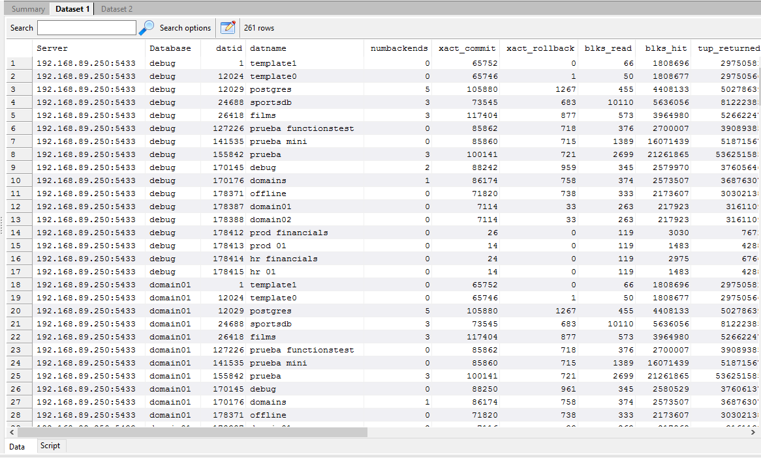Focus the Search text field
Viewport: 761px width, 458px height.
tap(87, 28)
